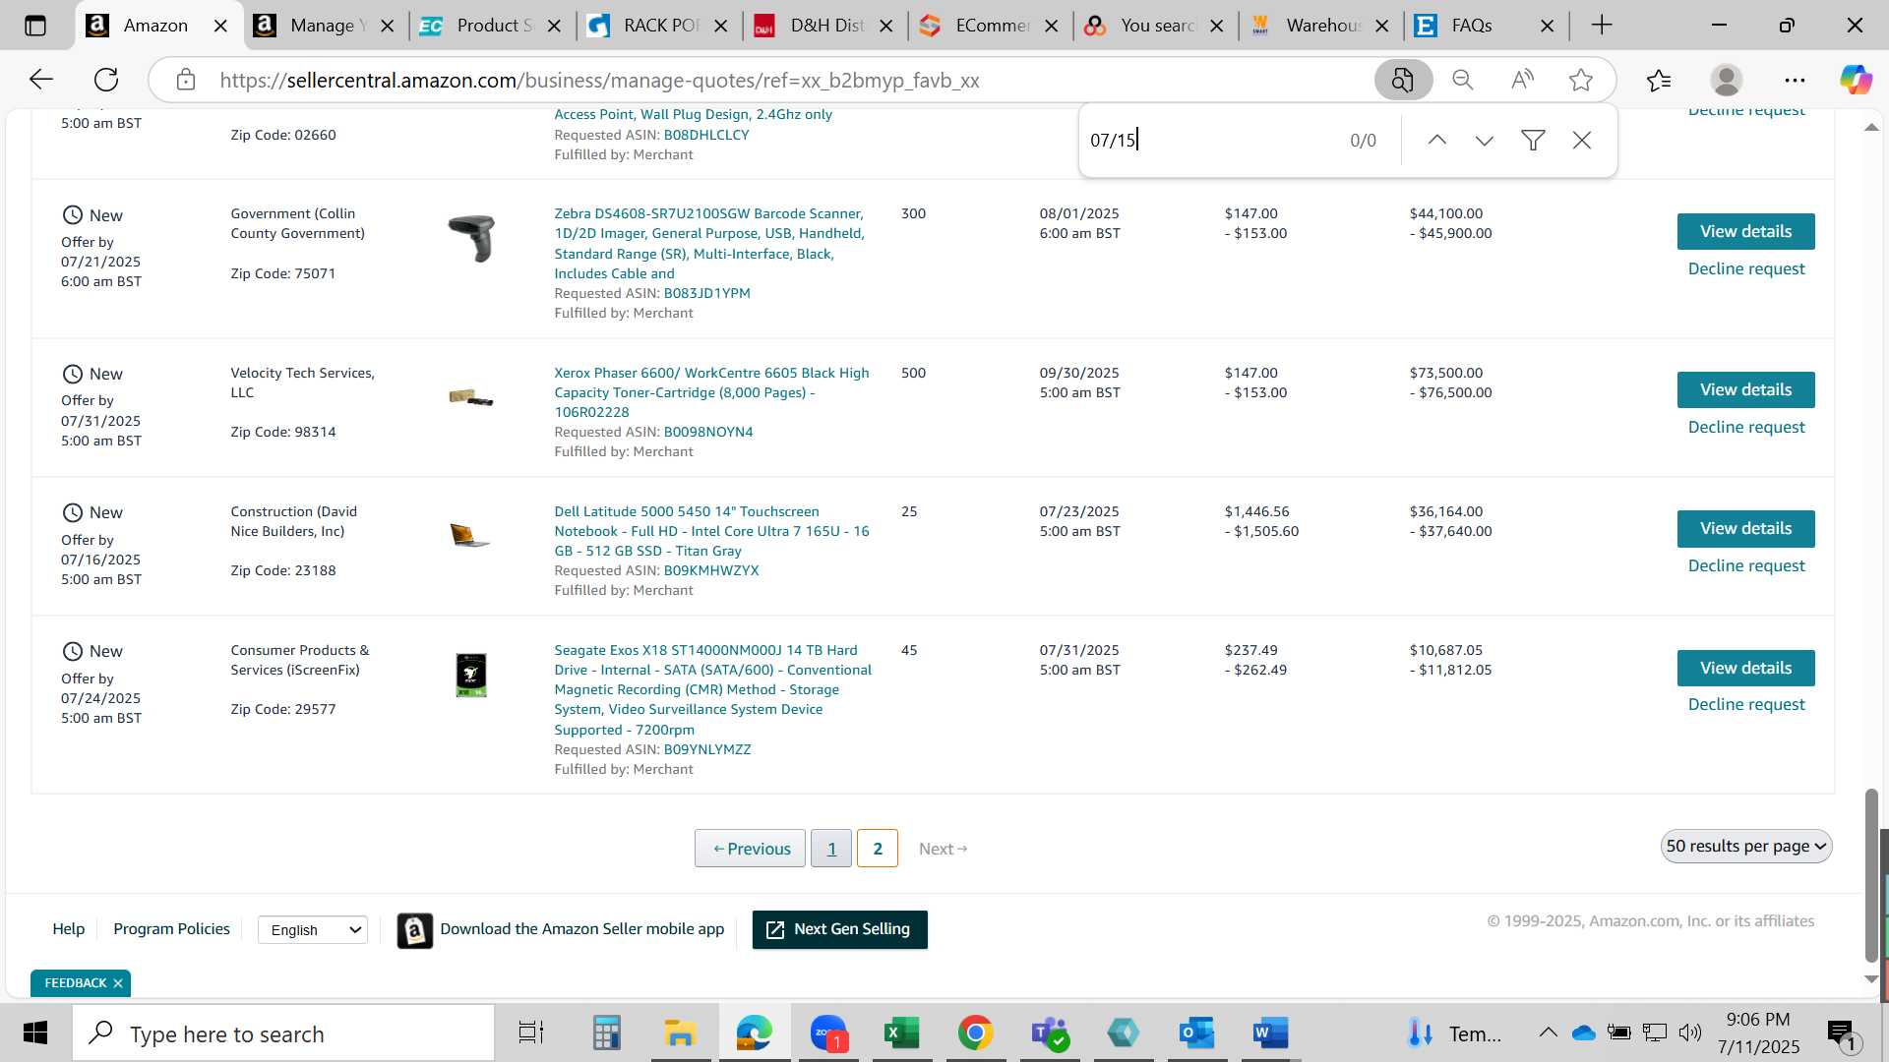Viewport: 1889px width, 1062px height.
Task: Open Microsoft Teams from the taskbar
Action: 1049,1032
